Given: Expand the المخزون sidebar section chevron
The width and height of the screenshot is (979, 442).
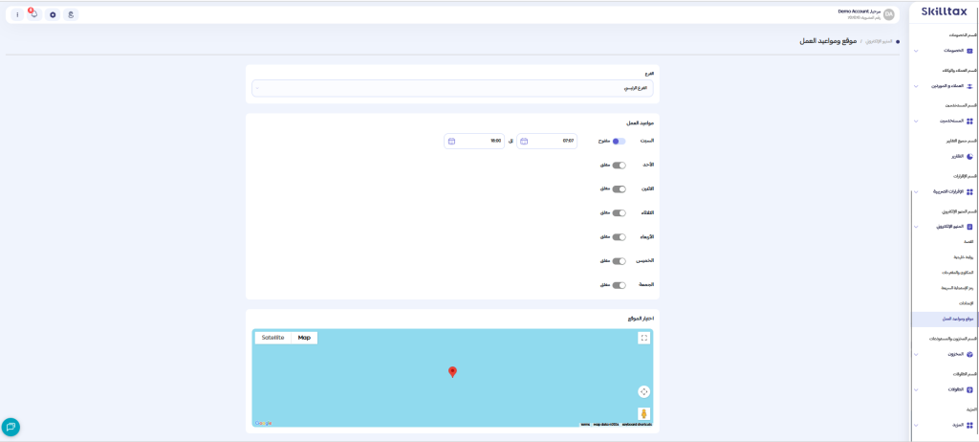Looking at the screenshot, I should [x=916, y=354].
